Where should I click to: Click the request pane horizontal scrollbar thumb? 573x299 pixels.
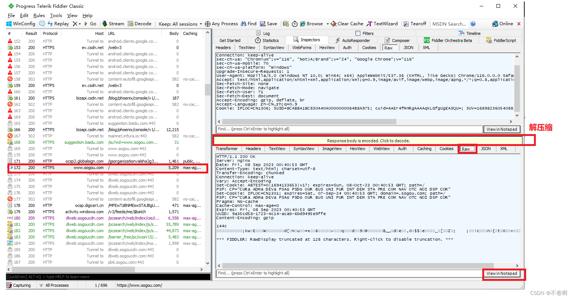[x=309, y=121]
